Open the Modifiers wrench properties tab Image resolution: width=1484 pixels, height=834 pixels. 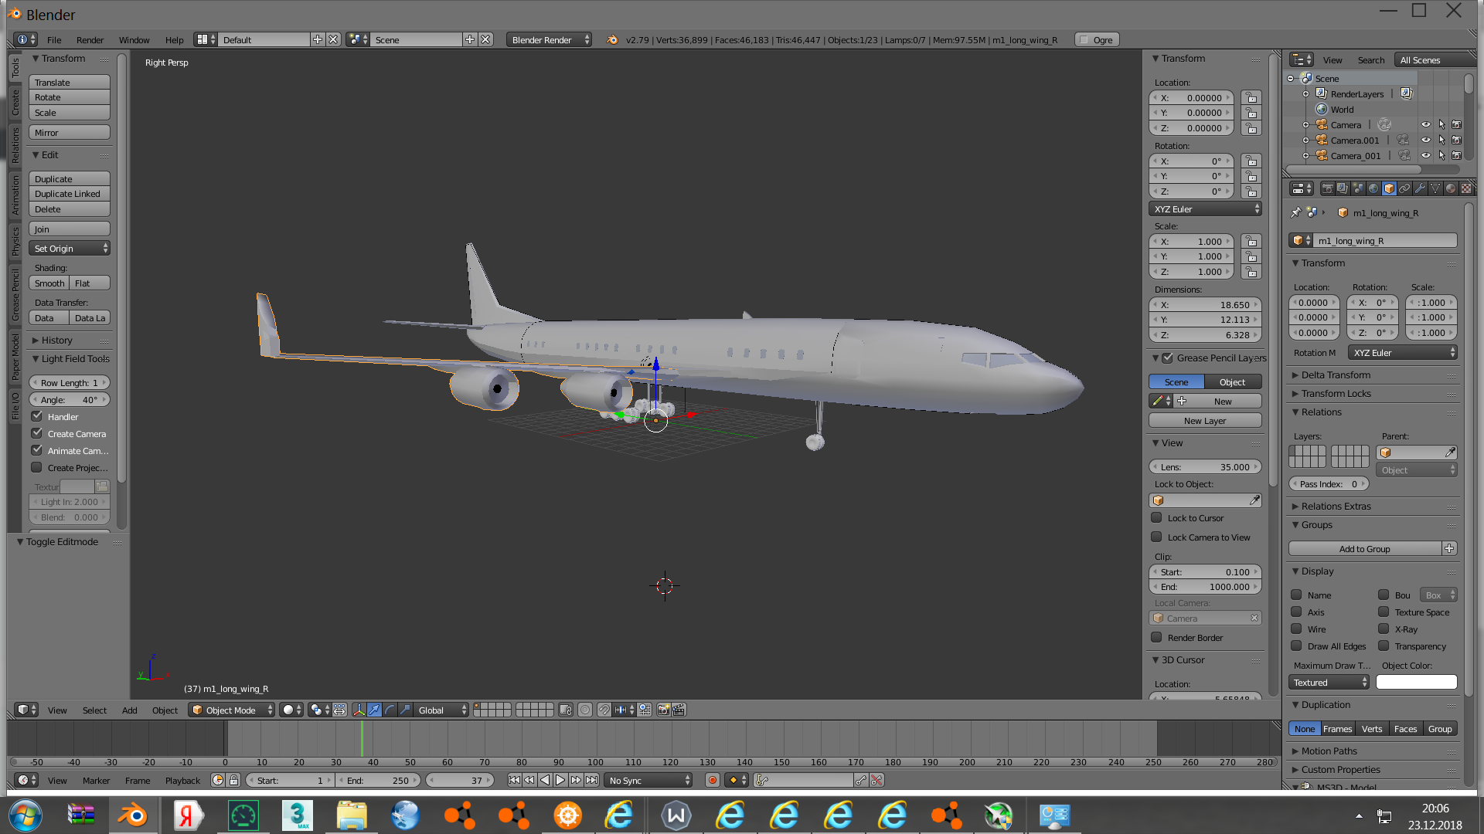[1420, 188]
